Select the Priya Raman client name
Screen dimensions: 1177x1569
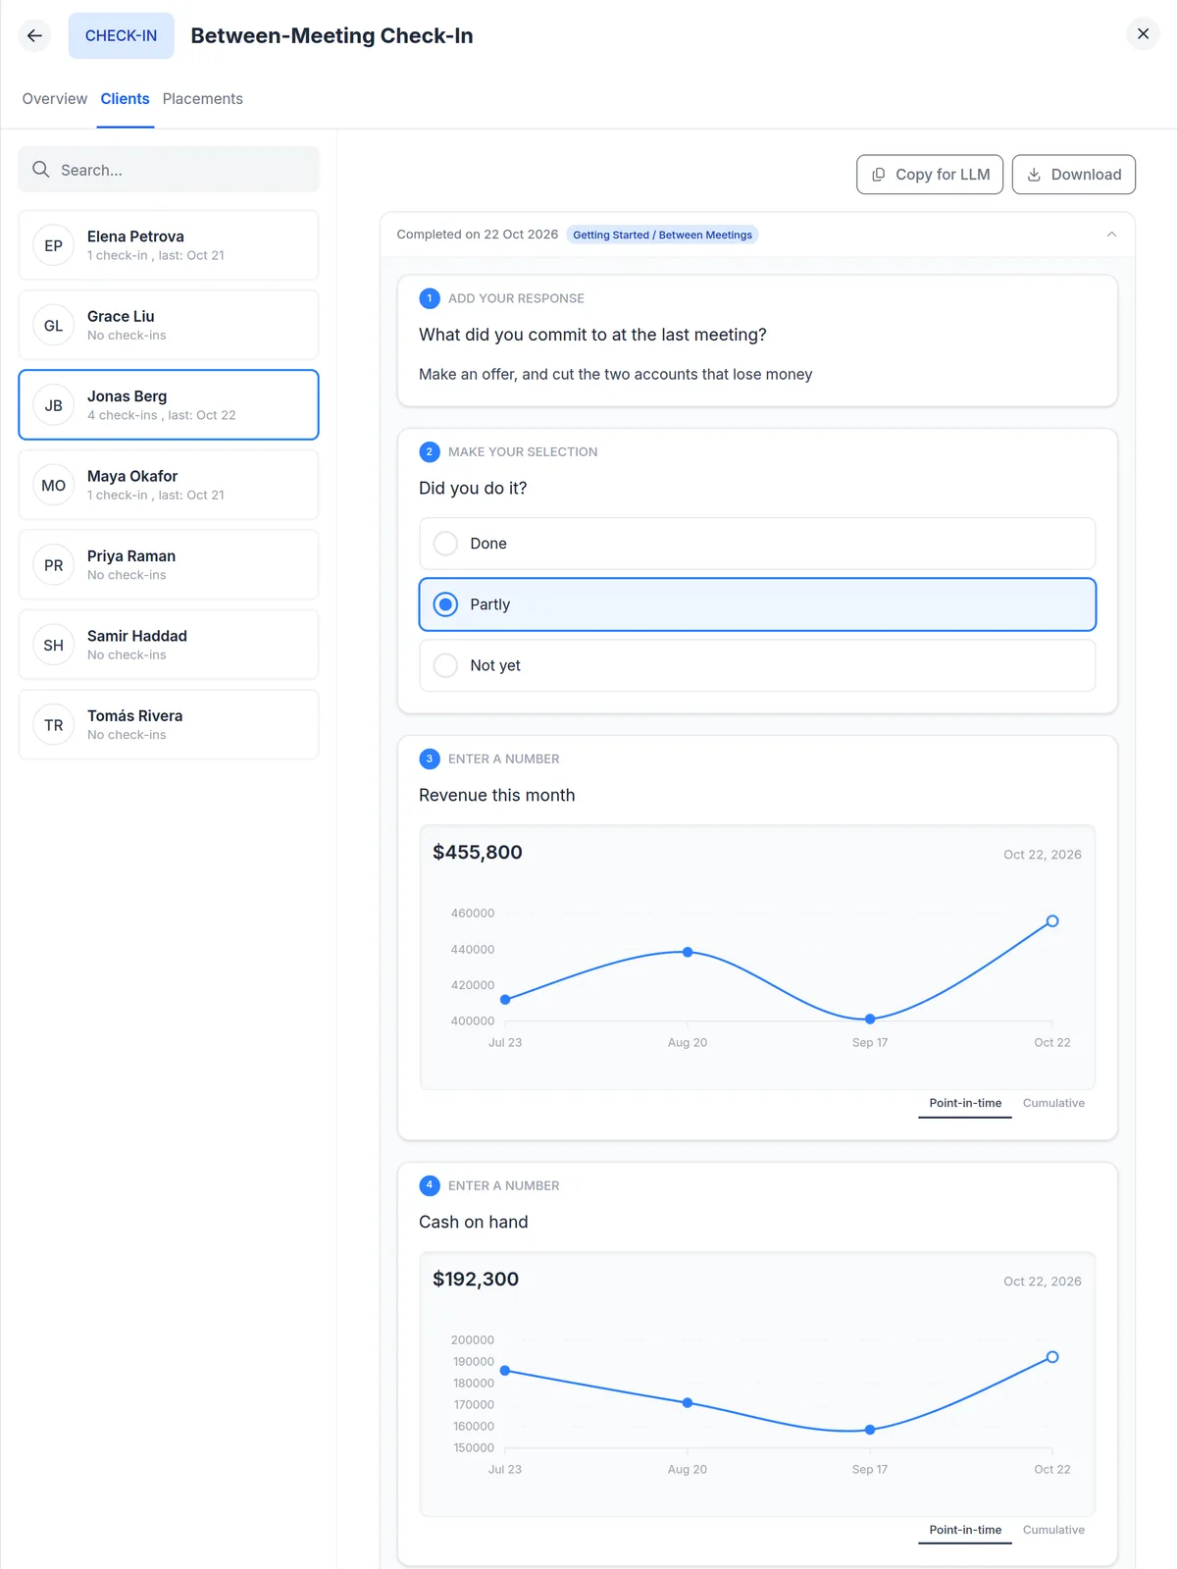coord(131,556)
